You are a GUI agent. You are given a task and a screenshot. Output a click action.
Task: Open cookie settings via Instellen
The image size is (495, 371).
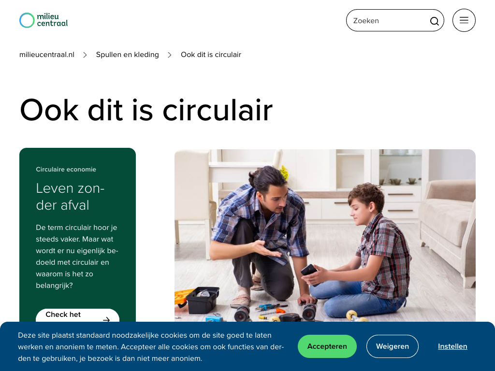click(x=452, y=346)
